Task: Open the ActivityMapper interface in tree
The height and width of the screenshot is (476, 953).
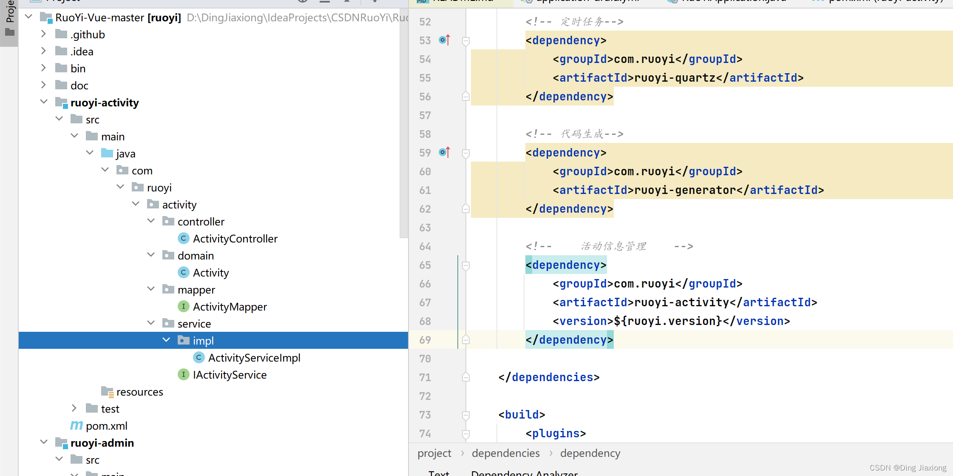Action: [230, 307]
